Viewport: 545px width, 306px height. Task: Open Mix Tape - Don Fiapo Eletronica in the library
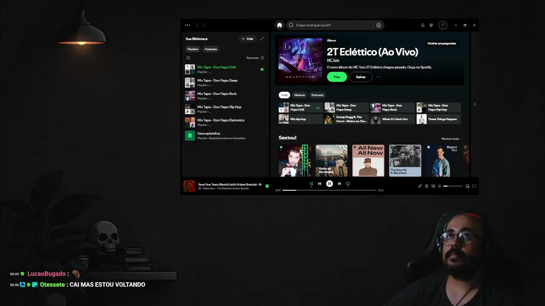tap(224, 122)
